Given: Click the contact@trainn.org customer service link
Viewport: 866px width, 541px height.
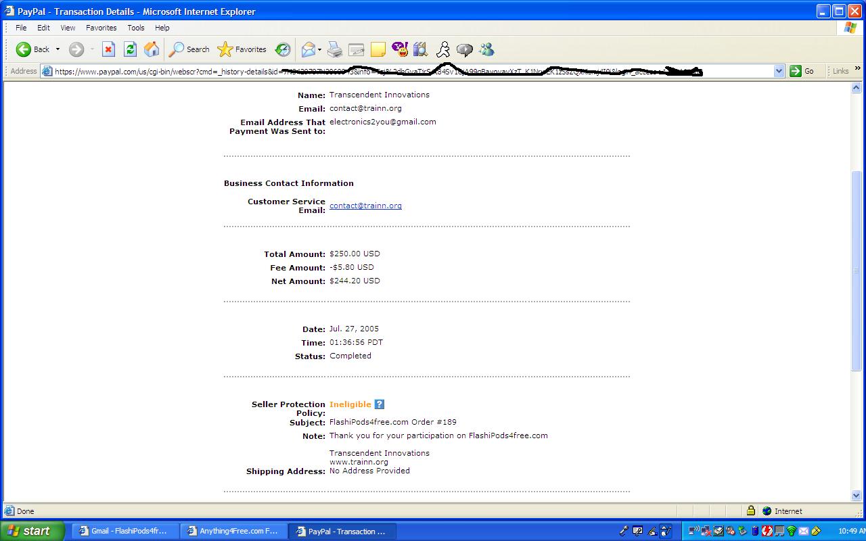Looking at the screenshot, I should (x=365, y=206).
